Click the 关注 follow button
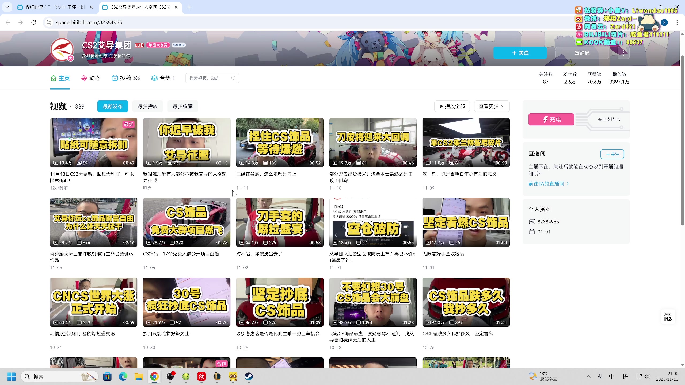Image resolution: width=685 pixels, height=385 pixels. point(520,53)
